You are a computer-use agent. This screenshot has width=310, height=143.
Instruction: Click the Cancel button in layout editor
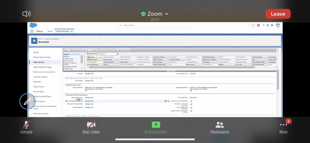pyautogui.click(x=94, y=50)
